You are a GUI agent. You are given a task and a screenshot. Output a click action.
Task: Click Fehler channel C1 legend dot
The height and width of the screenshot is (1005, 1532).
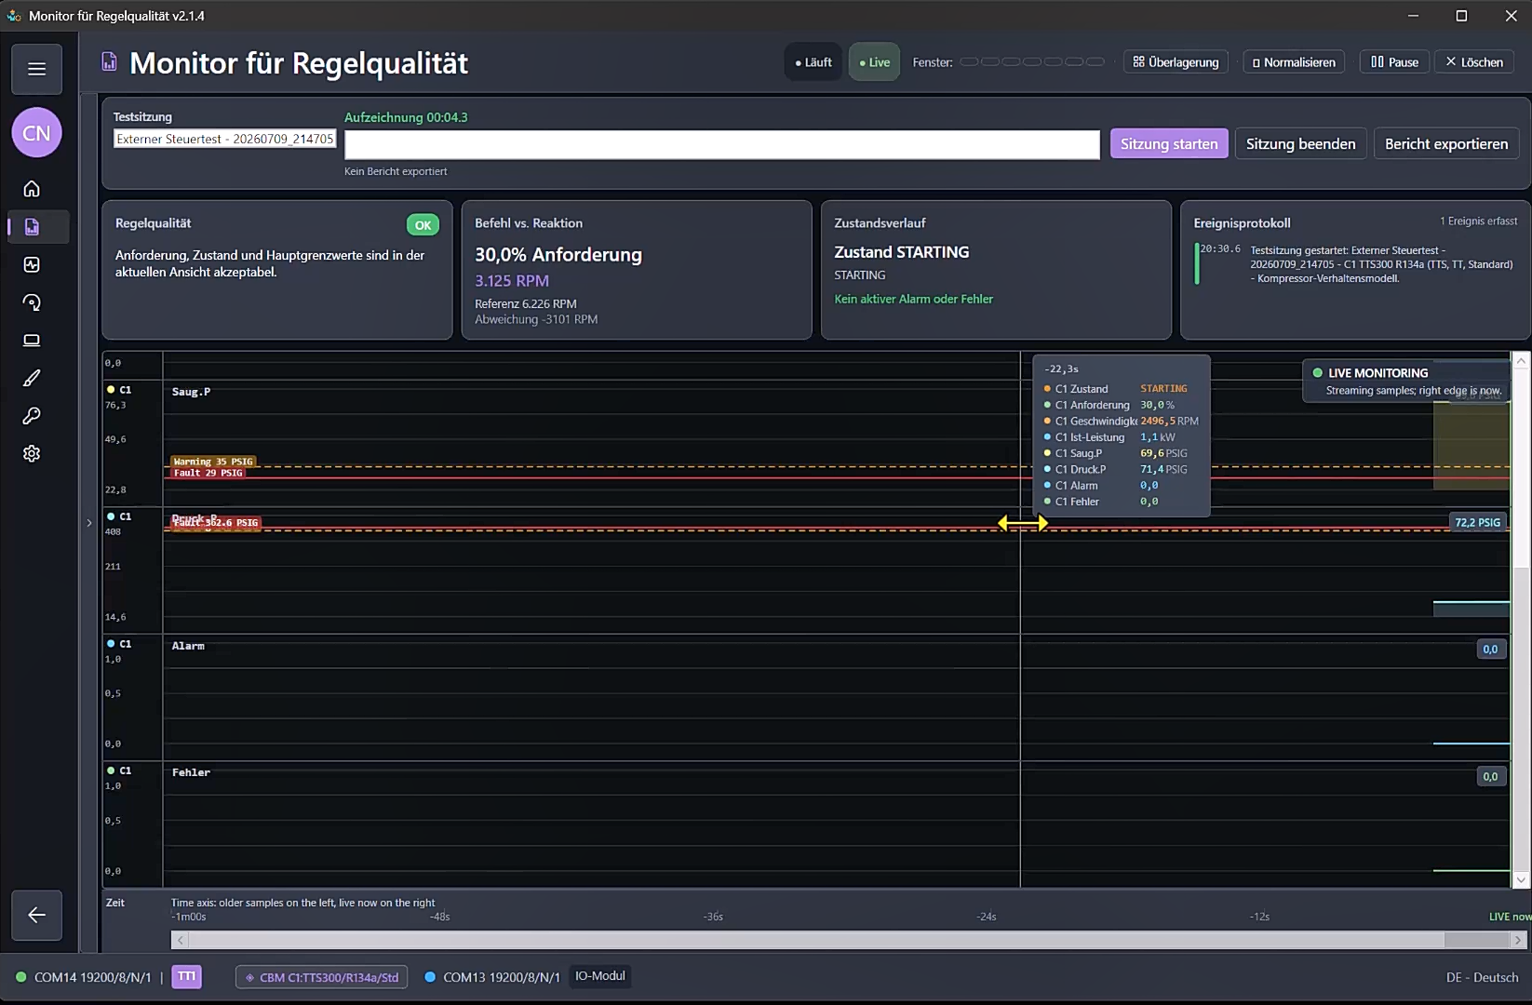pyautogui.click(x=111, y=770)
